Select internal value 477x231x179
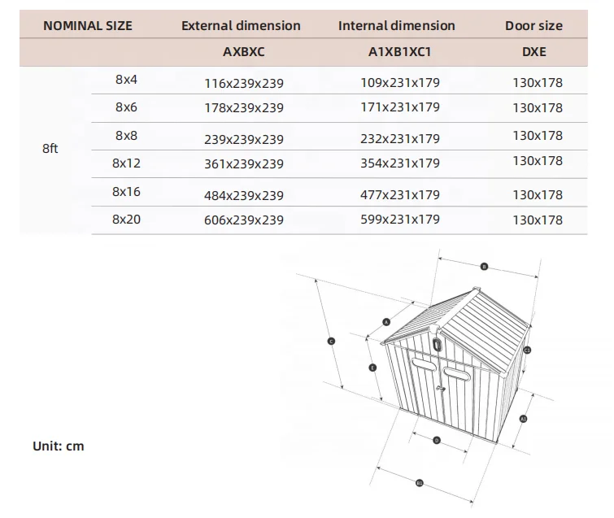This screenshot has height=518, width=614. click(x=400, y=194)
